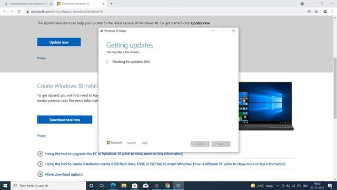The width and height of the screenshot is (337, 190).
Task: Click the 'Checking for updates: 18%' text
Action: click(x=131, y=62)
